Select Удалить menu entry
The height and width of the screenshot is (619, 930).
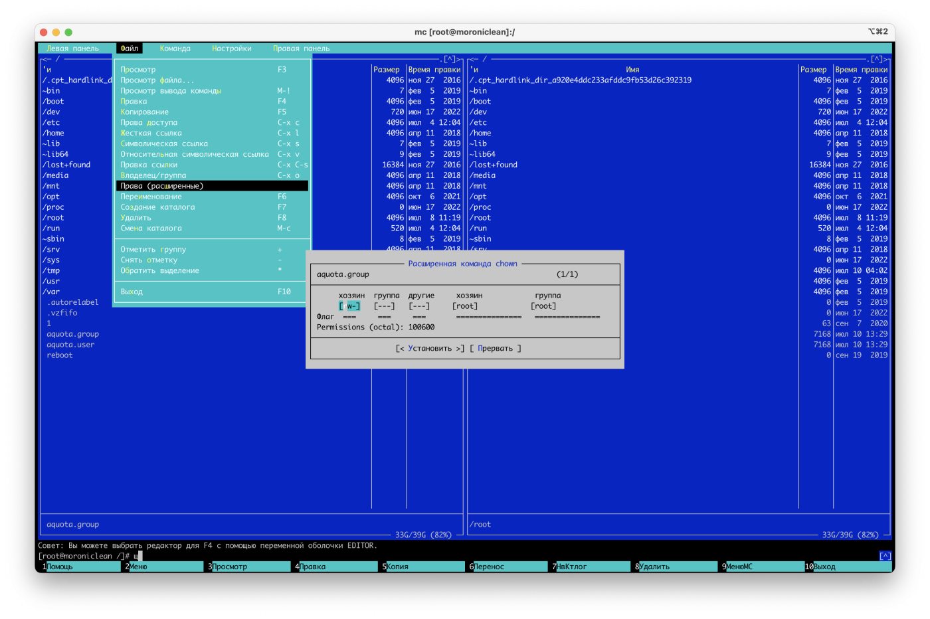click(x=213, y=218)
